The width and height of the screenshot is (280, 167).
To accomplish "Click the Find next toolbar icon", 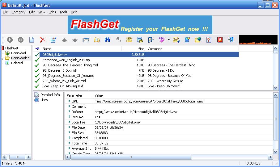I will click(118, 40).
